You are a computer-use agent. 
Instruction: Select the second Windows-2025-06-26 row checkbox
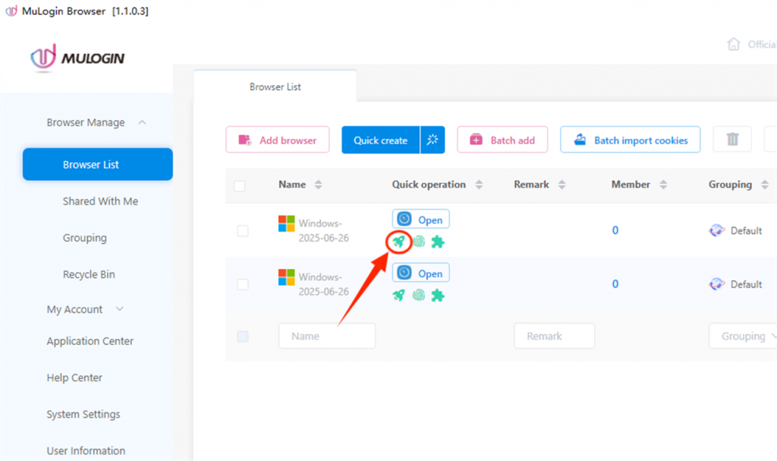click(x=242, y=284)
